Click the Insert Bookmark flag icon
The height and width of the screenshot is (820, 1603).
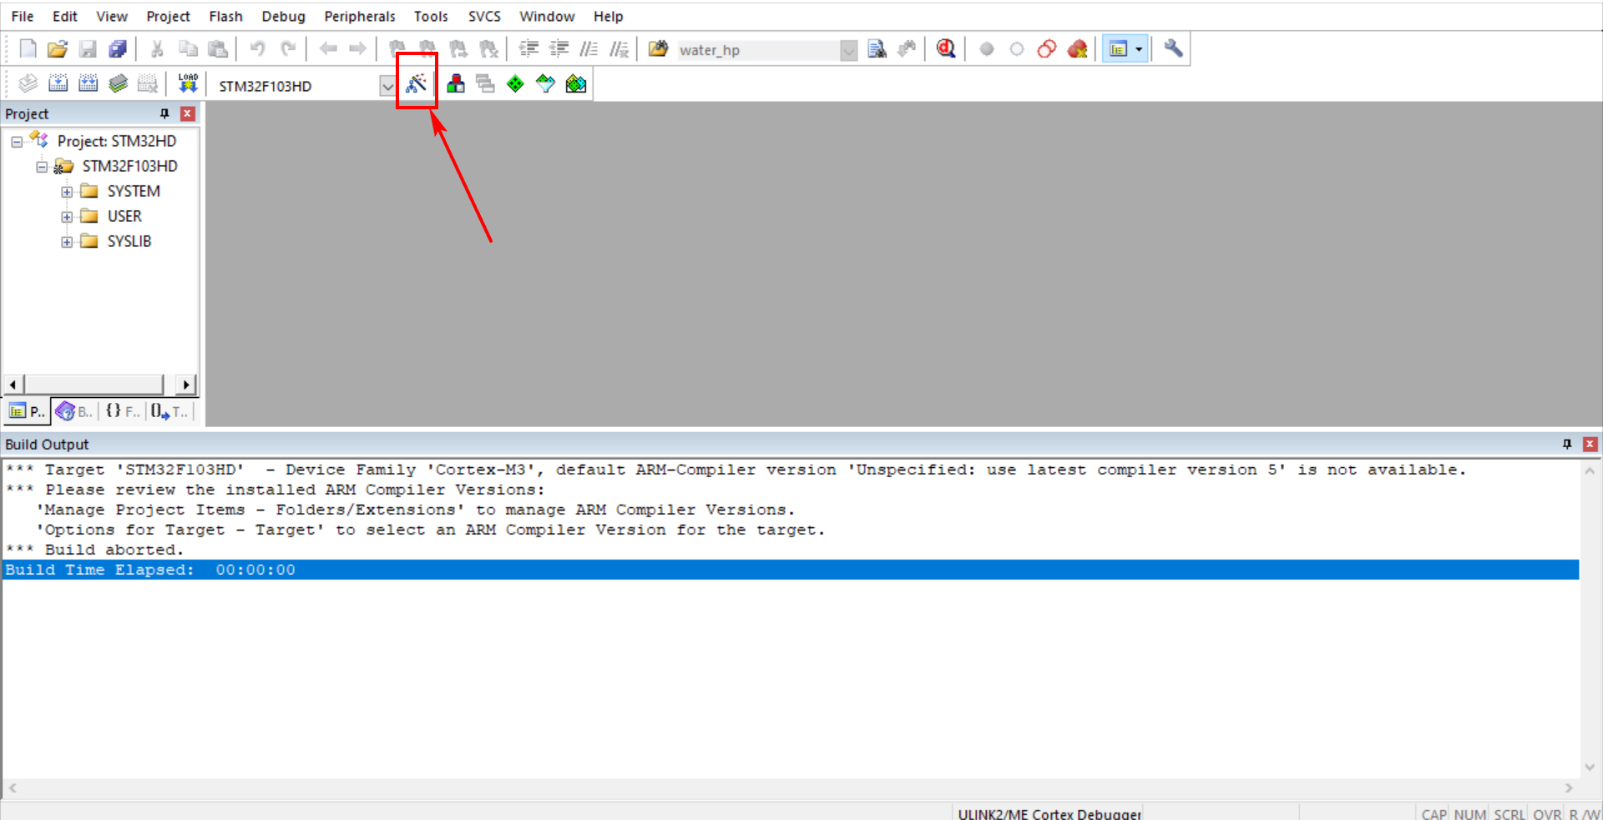pos(397,49)
